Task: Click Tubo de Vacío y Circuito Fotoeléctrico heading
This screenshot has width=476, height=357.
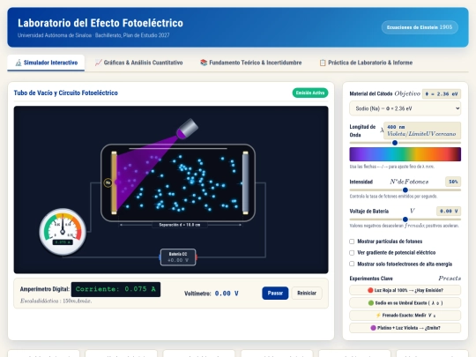Action: pos(66,93)
